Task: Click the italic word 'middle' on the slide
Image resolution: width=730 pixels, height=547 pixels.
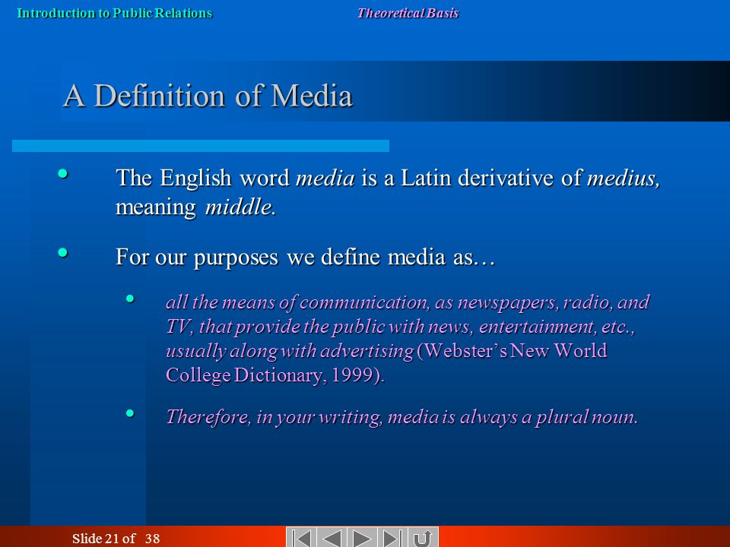Action: click(240, 207)
